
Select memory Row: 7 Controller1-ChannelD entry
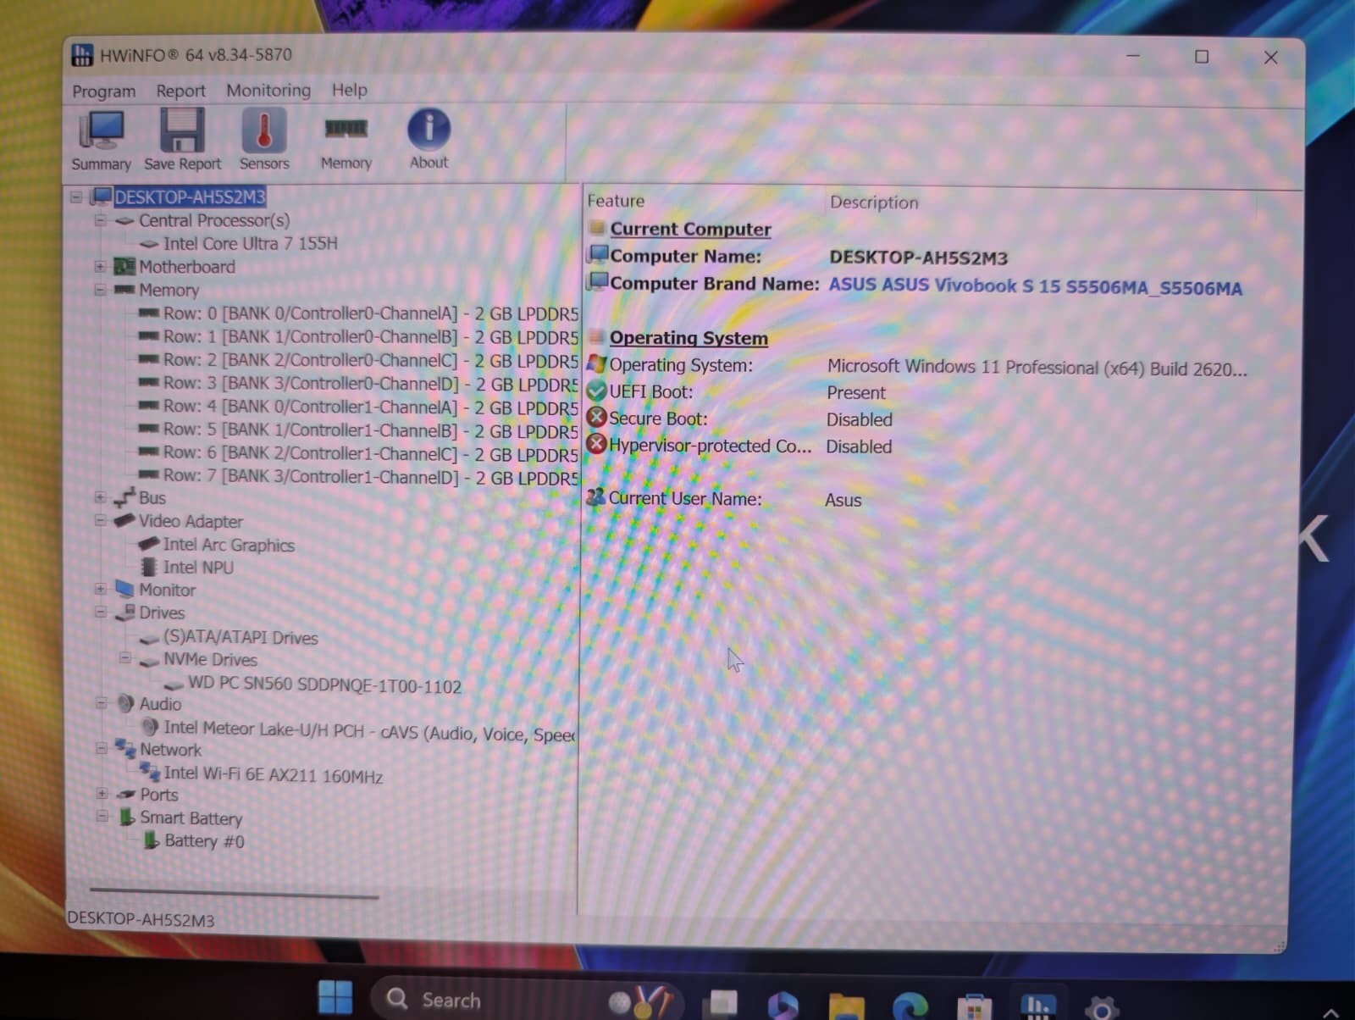[x=371, y=477]
